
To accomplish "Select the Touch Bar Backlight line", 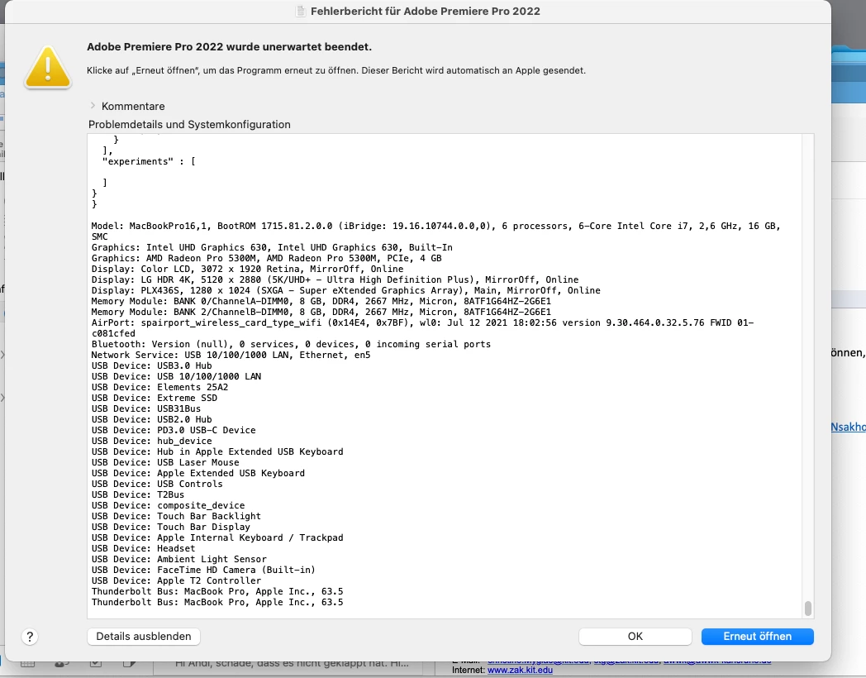I will click(176, 516).
